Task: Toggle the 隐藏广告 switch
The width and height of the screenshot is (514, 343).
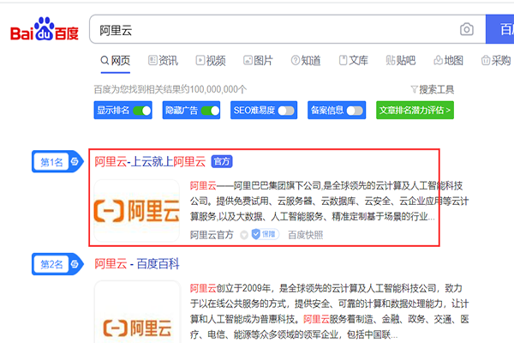Action: 210,111
